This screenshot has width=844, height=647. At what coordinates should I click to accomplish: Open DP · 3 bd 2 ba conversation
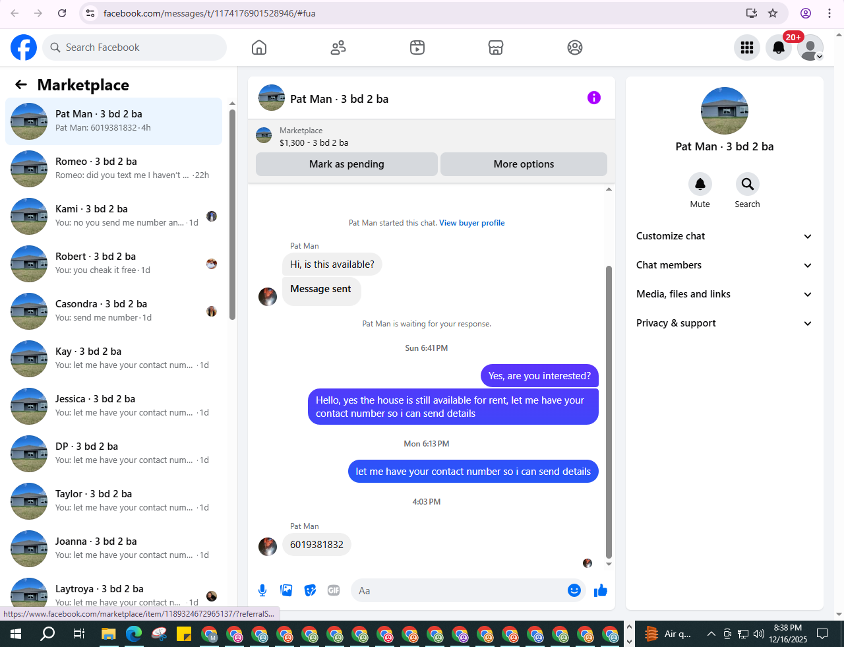pyautogui.click(x=113, y=454)
